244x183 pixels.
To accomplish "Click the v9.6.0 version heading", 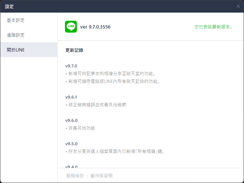I will click(71, 120).
